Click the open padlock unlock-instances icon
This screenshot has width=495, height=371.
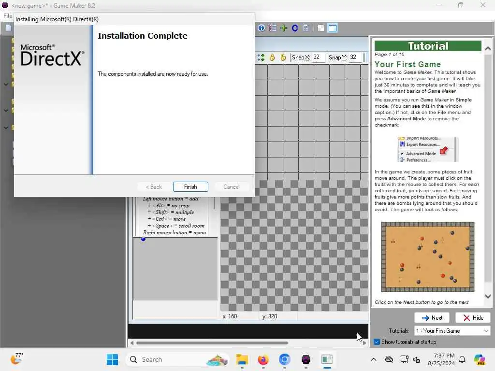[x=283, y=57]
